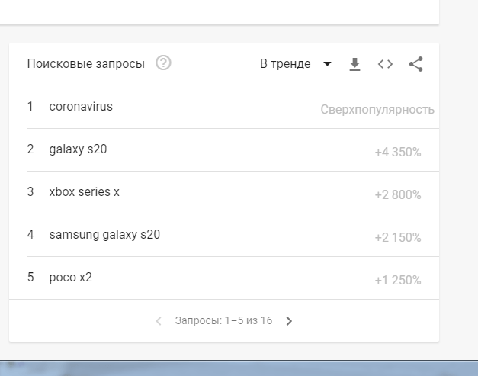Open the "xbox series x" query
Image resolution: width=478 pixels, height=376 pixels.
[x=84, y=192]
